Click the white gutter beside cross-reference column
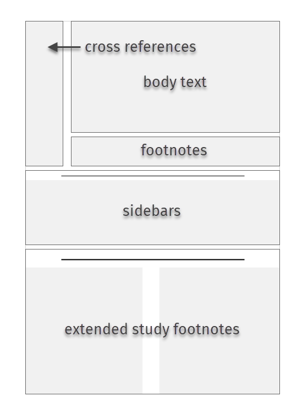297x407 pixels. 67,94
